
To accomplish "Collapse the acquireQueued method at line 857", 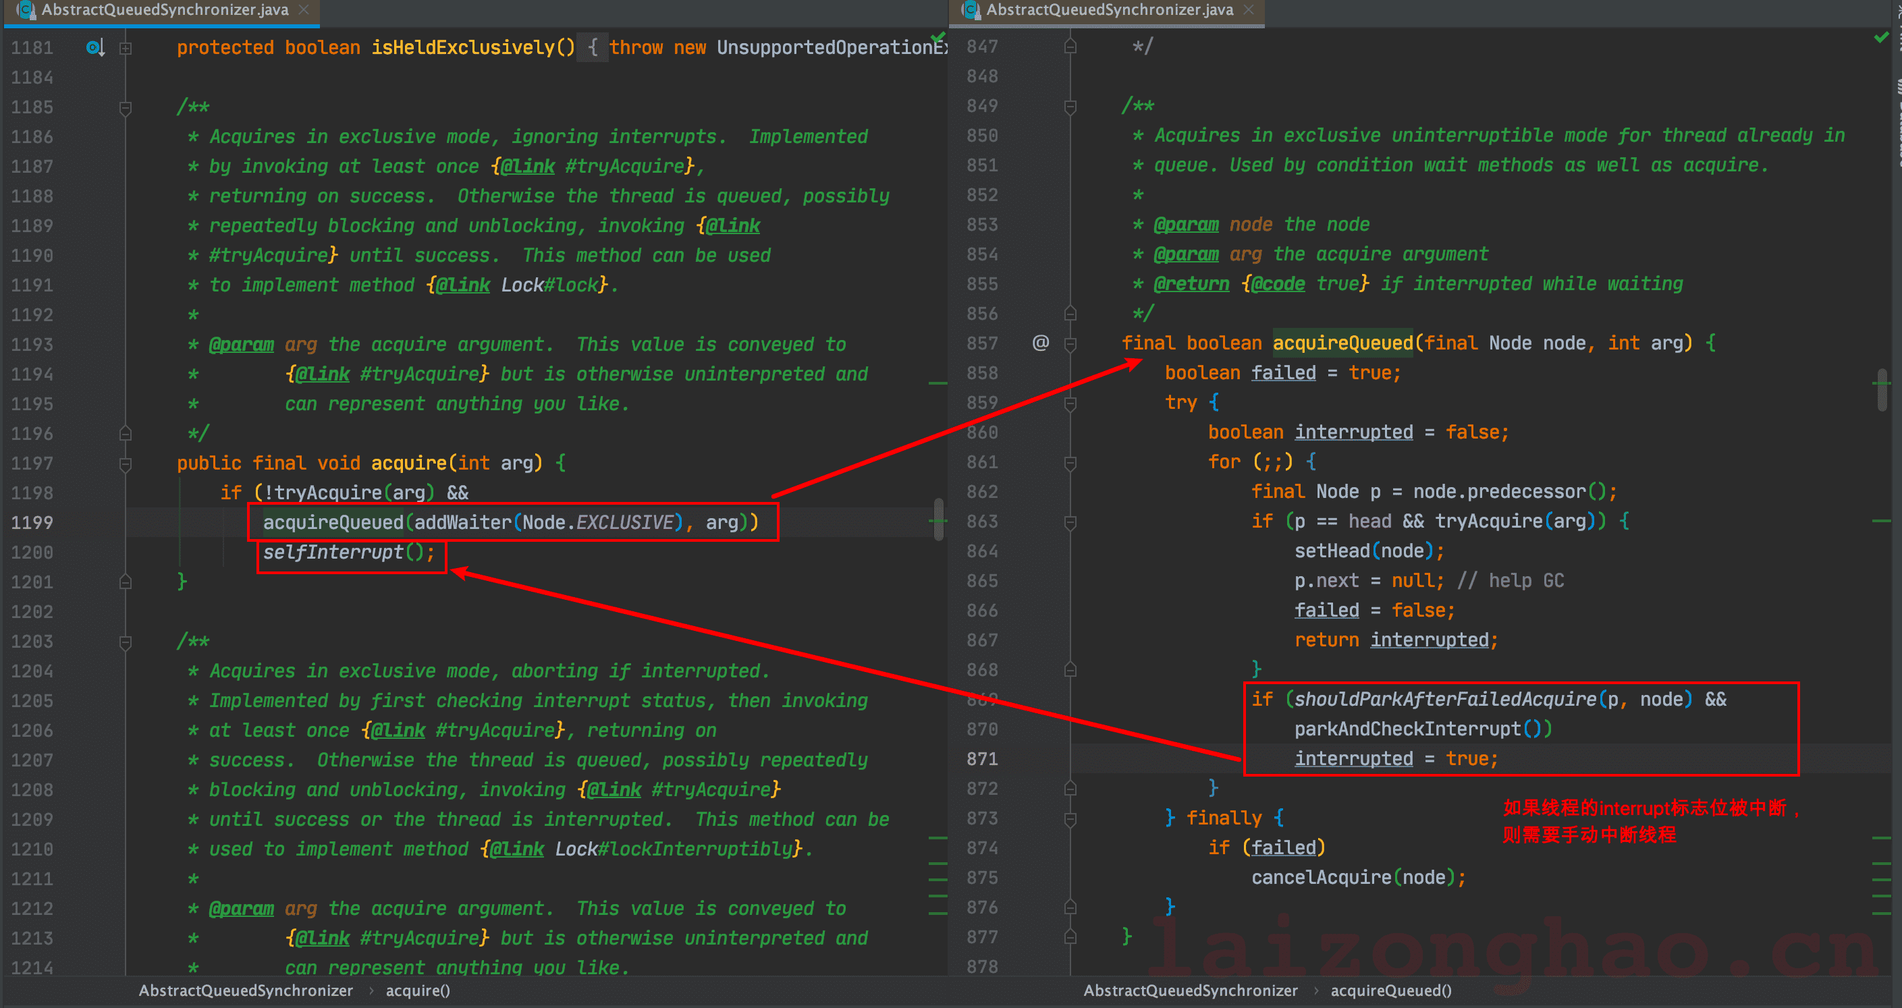I will (1070, 343).
